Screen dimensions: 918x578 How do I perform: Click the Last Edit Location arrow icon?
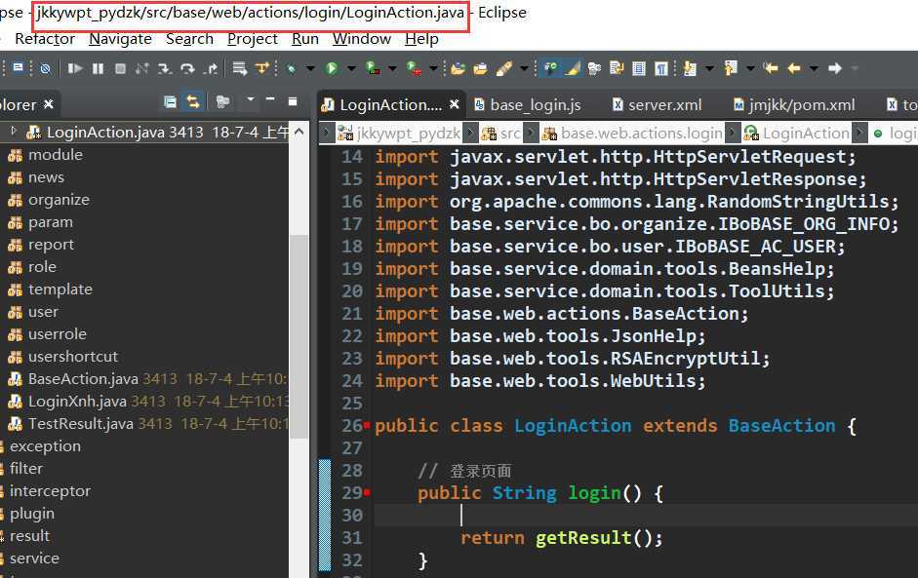771,68
